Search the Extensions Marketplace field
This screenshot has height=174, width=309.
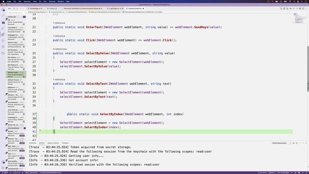[x=16, y=13]
